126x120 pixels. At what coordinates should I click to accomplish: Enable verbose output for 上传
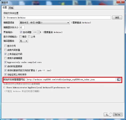(29, 36)
